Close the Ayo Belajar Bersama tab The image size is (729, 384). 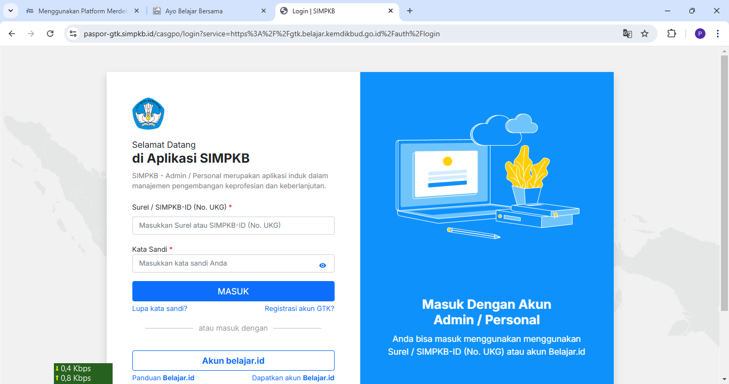[263, 11]
